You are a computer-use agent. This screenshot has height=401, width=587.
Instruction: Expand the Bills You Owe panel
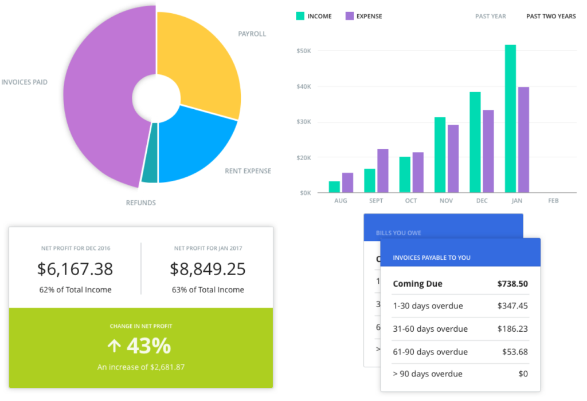pos(398,233)
